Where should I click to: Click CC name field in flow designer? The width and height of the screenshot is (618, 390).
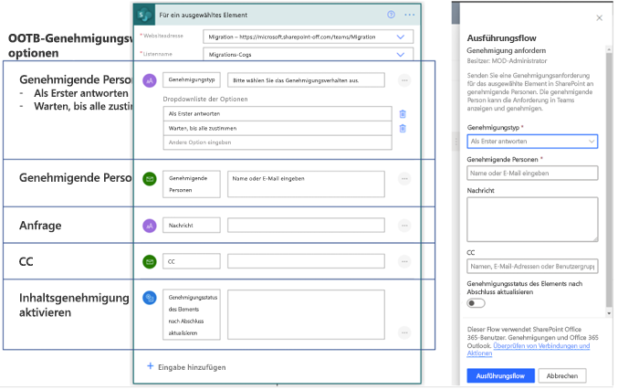(x=192, y=261)
